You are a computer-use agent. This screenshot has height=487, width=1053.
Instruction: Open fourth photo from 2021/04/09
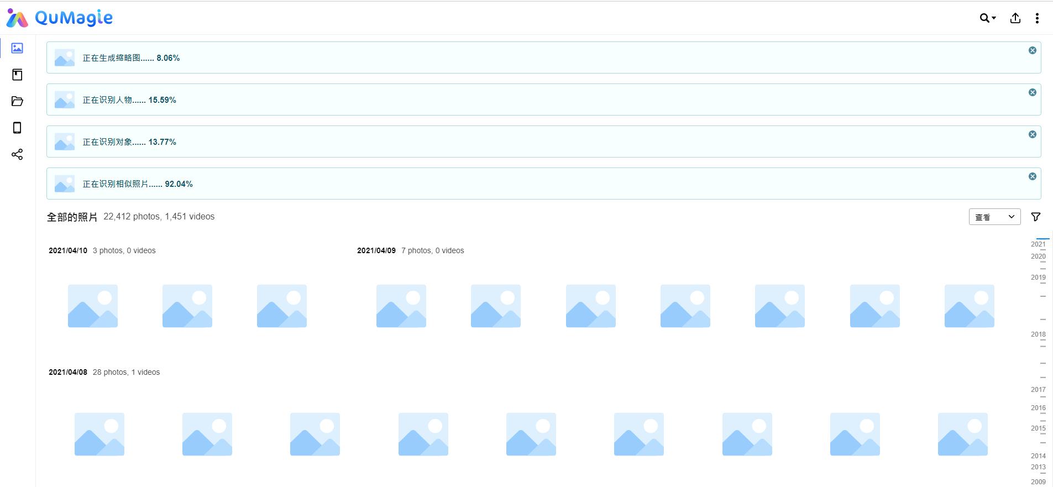[685, 306]
